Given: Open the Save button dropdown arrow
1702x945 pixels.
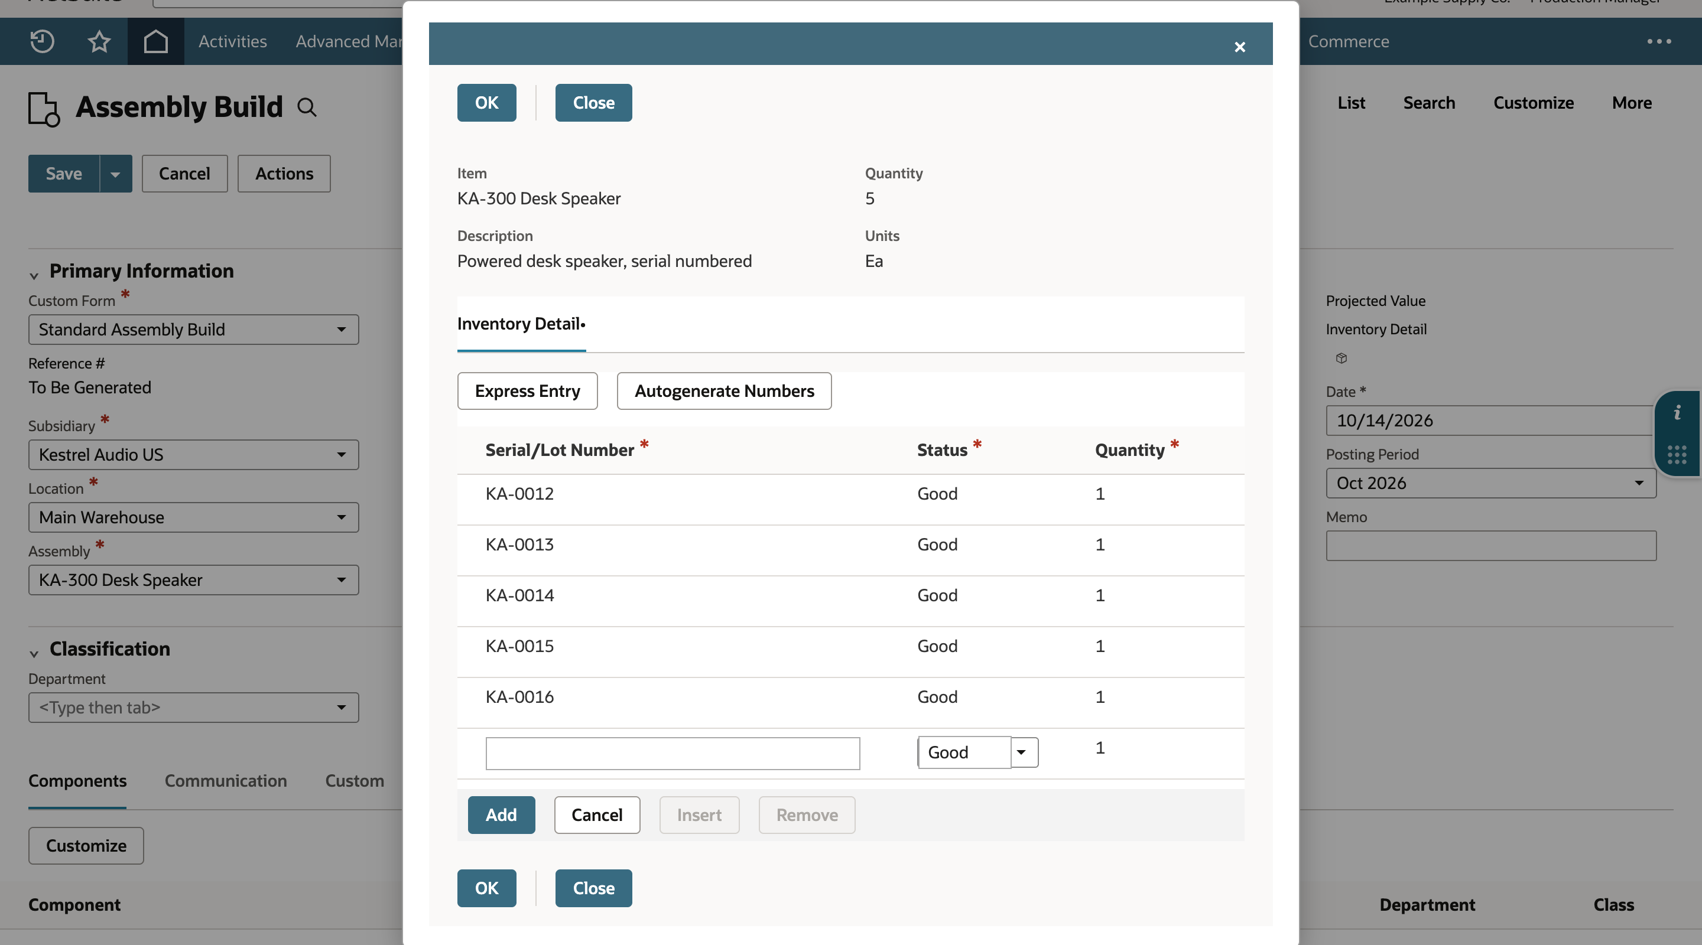Looking at the screenshot, I should (116, 174).
